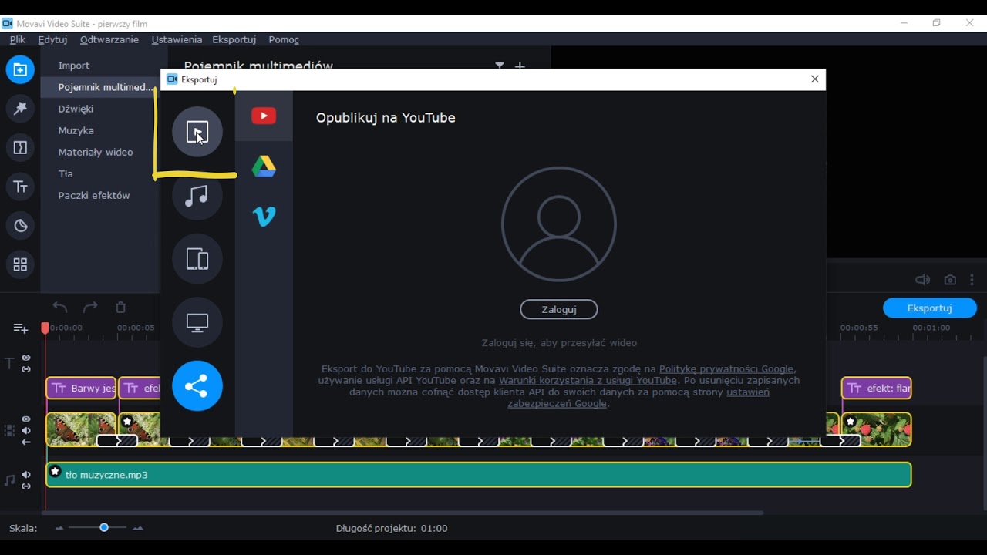Click the red playhead marker on timeline

45,328
